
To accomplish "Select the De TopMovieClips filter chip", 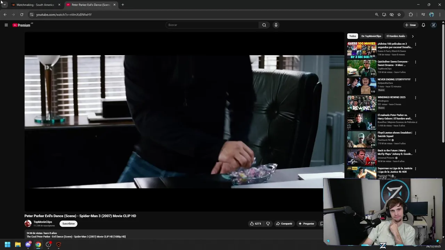I will tap(371, 36).
